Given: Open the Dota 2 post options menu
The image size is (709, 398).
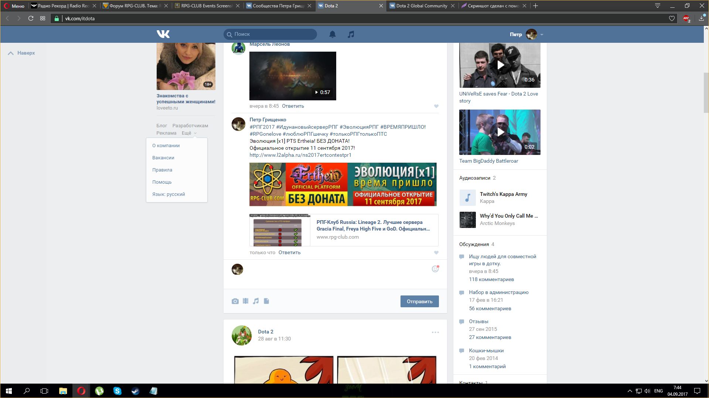Looking at the screenshot, I should point(435,332).
